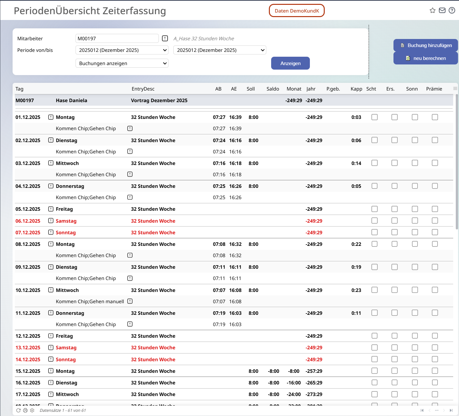This screenshot has width=459, height=416.
Task: Tick the Prämie checkbox for 03.12.2025
Action: 435,163
